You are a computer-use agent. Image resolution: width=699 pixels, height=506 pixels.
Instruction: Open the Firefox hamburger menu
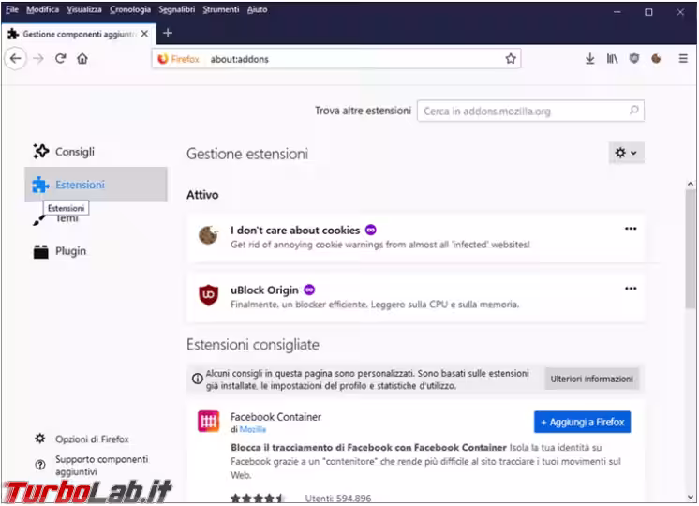(x=683, y=58)
